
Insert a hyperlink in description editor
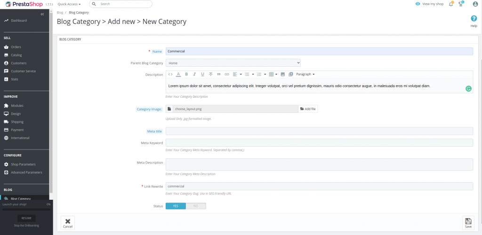227,74
